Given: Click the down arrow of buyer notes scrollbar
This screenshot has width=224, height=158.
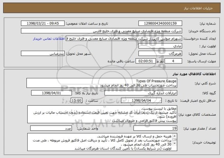Looking at the screenshot, I should point(175,143).
